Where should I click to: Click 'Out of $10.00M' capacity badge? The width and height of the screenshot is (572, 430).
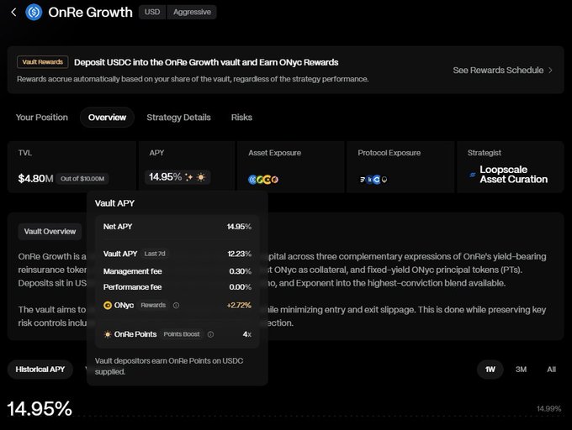coord(82,179)
